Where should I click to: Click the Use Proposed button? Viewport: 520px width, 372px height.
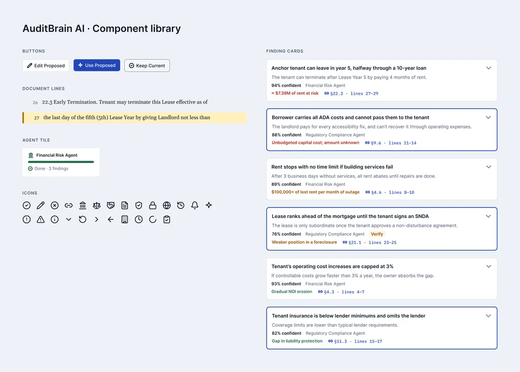click(97, 65)
